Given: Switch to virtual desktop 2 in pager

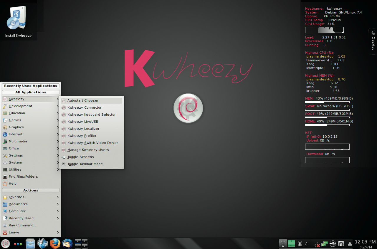Looking at the screenshot, I should coord(85,241).
